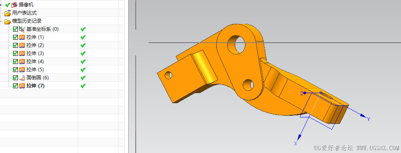Screen dimensions: 401x153
Task: Click the green check left of 摄像机
Action: pyautogui.click(x=8, y=5)
